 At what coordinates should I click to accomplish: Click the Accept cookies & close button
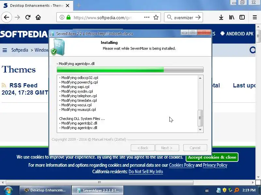(212, 157)
